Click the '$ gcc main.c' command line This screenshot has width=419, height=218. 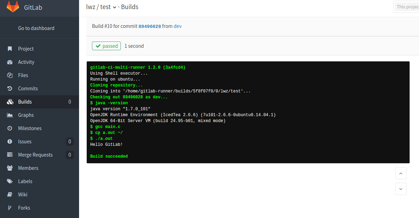point(105,127)
